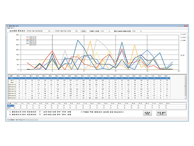Open the end date calendar picker icon

(x=77, y=31)
